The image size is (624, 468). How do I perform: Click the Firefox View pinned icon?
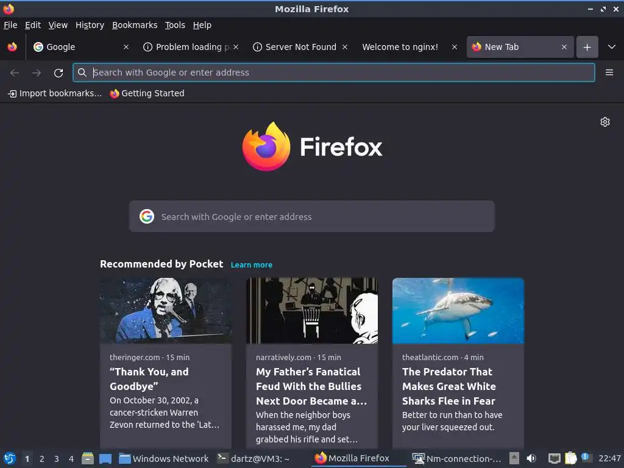click(x=12, y=47)
